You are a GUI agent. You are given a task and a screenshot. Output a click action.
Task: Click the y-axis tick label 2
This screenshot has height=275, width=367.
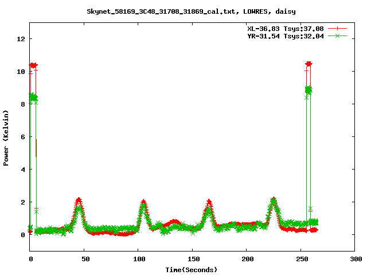[x=23, y=202]
